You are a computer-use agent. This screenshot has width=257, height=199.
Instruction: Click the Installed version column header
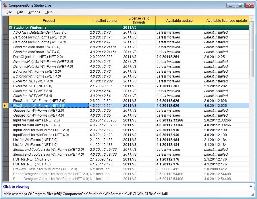point(105,20)
